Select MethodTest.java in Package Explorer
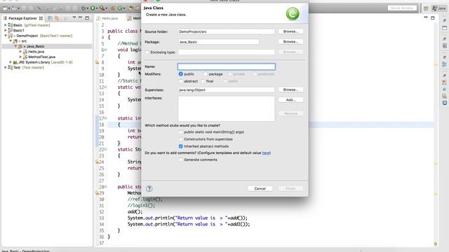This screenshot has height=252, width=449. tap(42, 57)
